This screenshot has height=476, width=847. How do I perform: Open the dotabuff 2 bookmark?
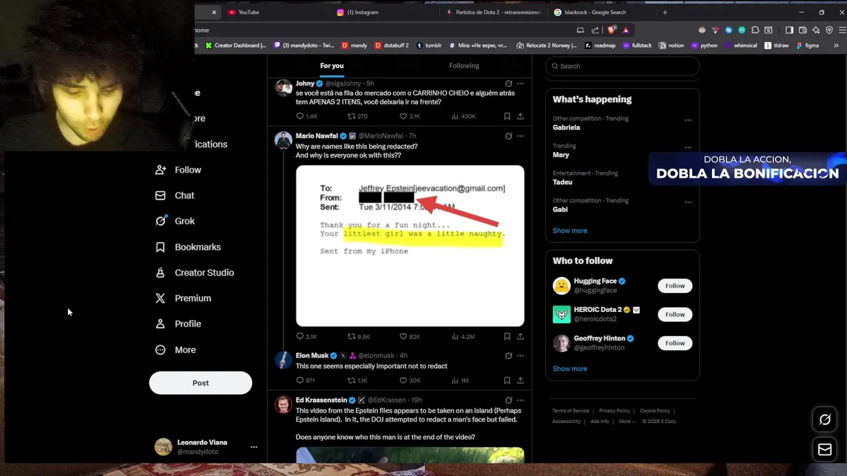tap(392, 46)
